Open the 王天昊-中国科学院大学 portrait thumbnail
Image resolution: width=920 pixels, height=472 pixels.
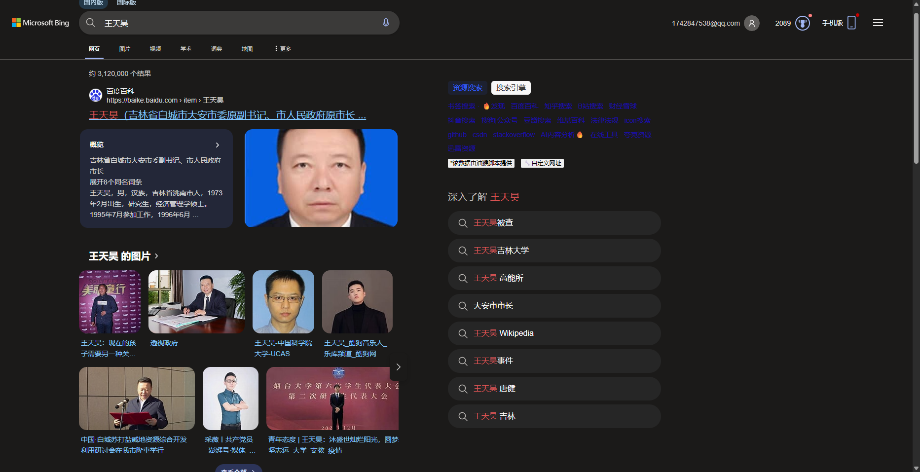tap(283, 302)
